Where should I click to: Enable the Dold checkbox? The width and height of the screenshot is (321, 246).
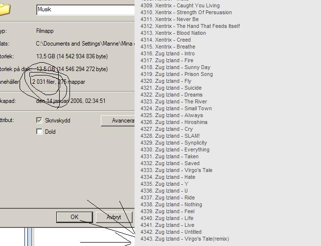pyautogui.click(x=39, y=131)
